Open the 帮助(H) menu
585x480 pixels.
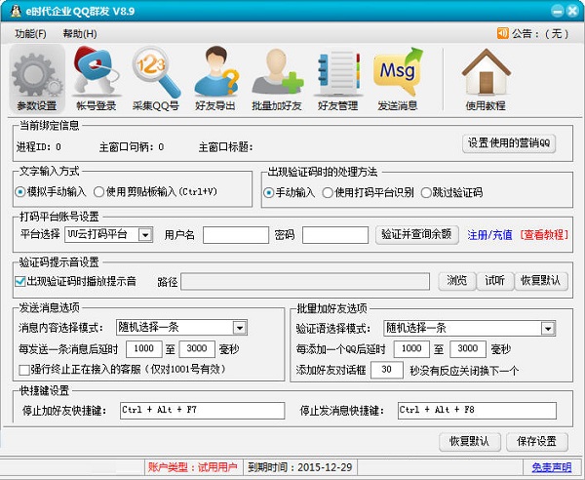(80, 34)
